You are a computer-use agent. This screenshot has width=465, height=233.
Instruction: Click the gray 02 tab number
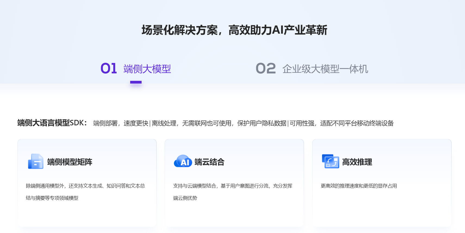[266, 68]
